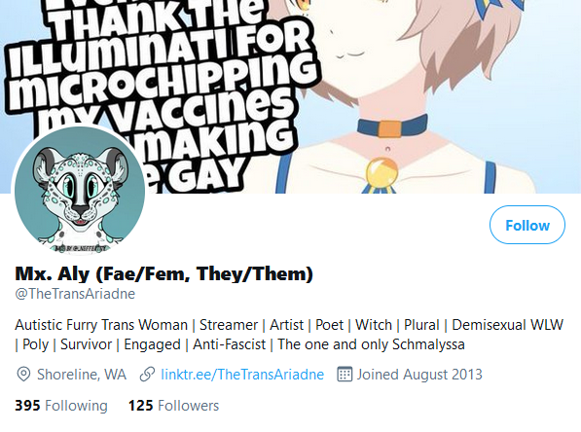Click the Follow button
The width and height of the screenshot is (581, 432).
coord(527,225)
